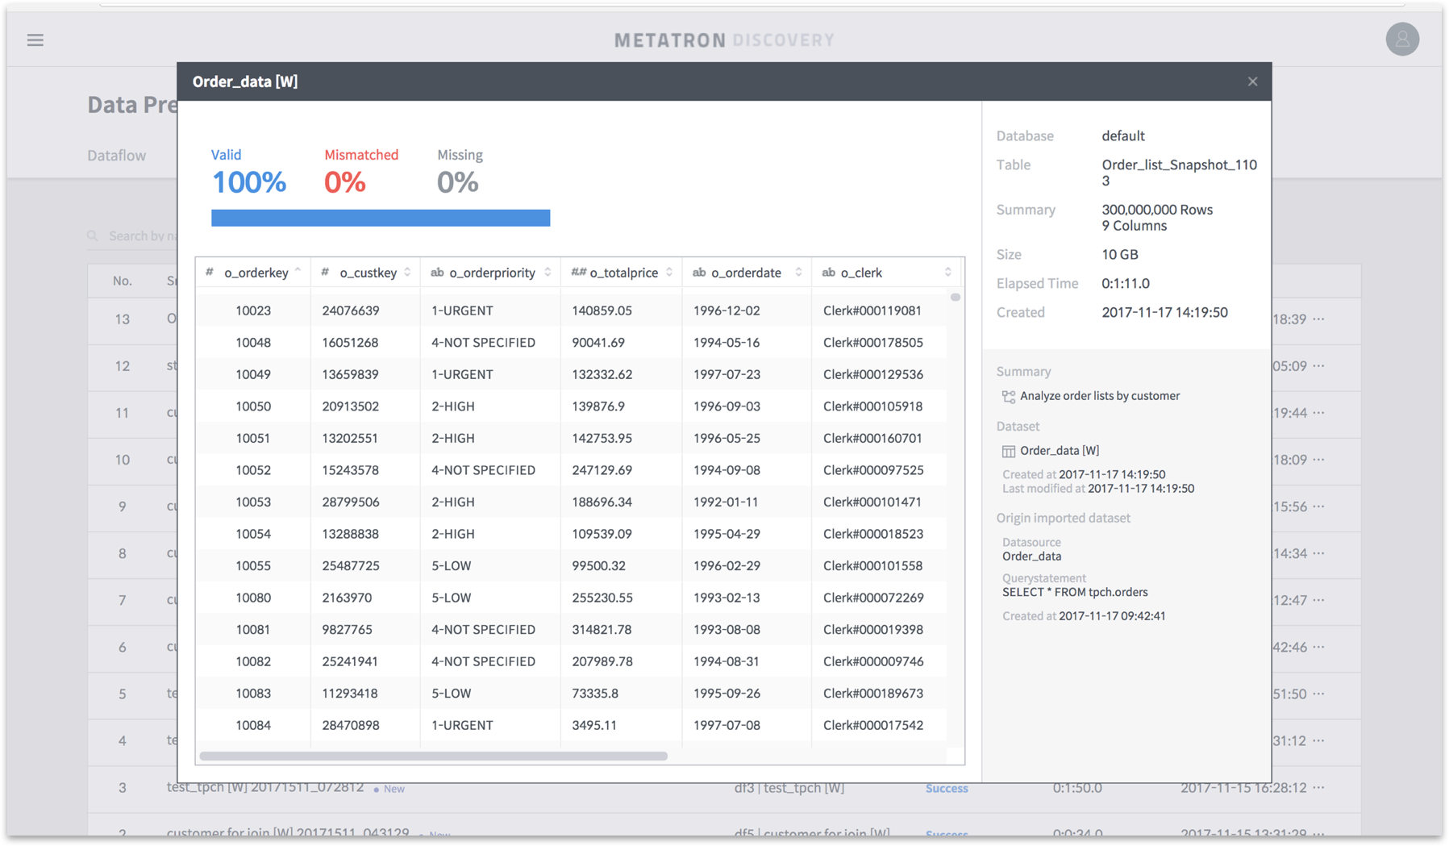Select orderkey cell 10055

tap(253, 566)
